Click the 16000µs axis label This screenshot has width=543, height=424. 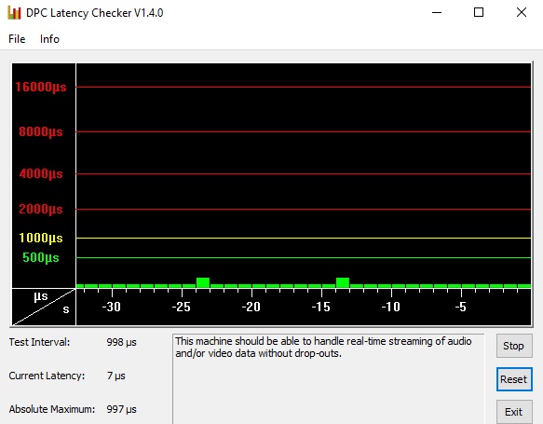point(41,87)
